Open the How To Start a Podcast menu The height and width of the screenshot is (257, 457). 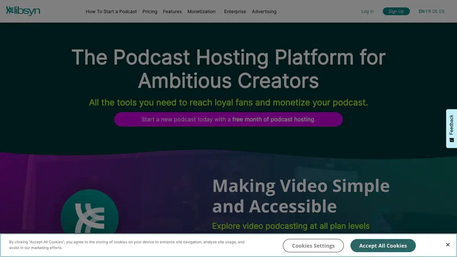(111, 11)
